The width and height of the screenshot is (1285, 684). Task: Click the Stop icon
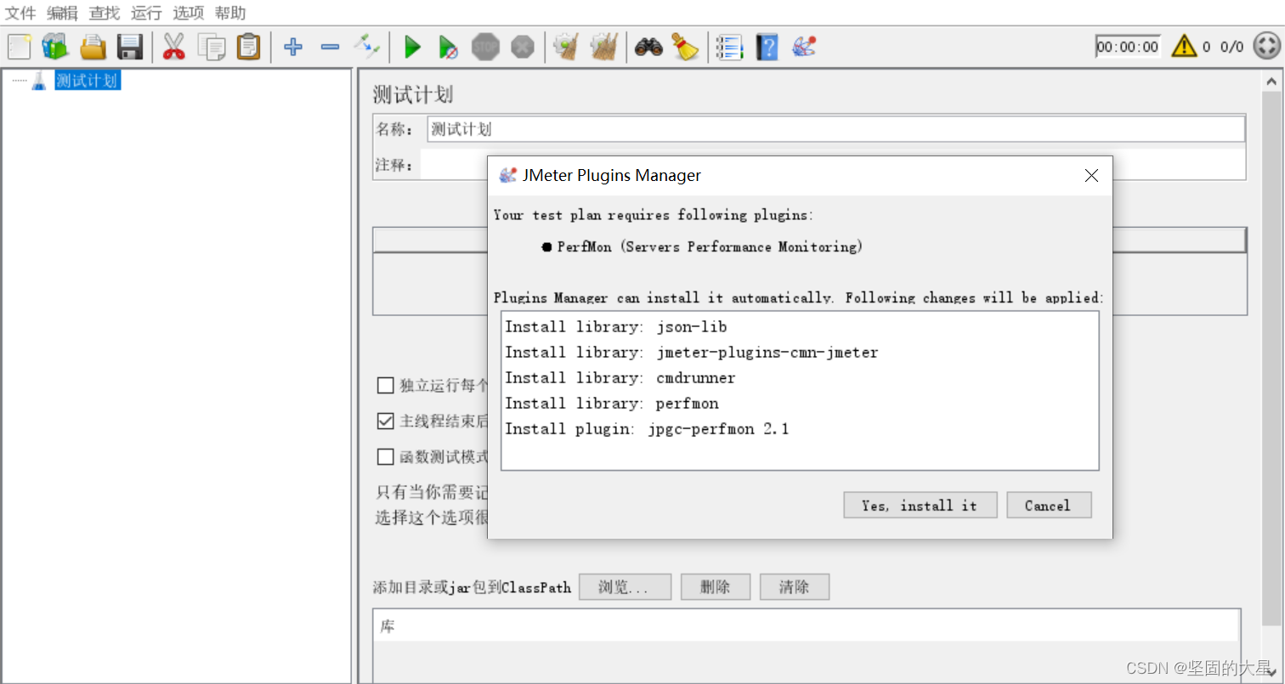485,47
